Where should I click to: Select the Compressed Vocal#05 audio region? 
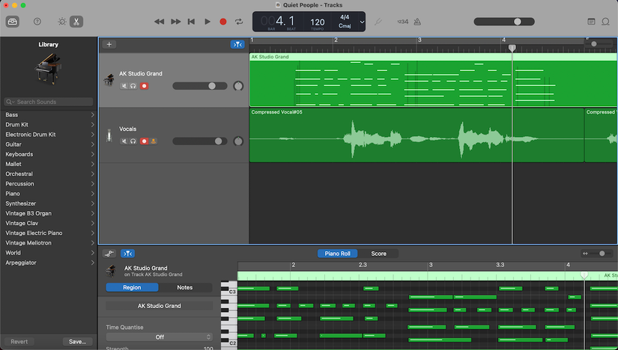pos(416,135)
